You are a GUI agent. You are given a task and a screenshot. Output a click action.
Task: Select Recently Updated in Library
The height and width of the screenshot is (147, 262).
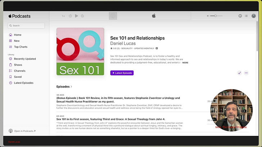coord(25,59)
